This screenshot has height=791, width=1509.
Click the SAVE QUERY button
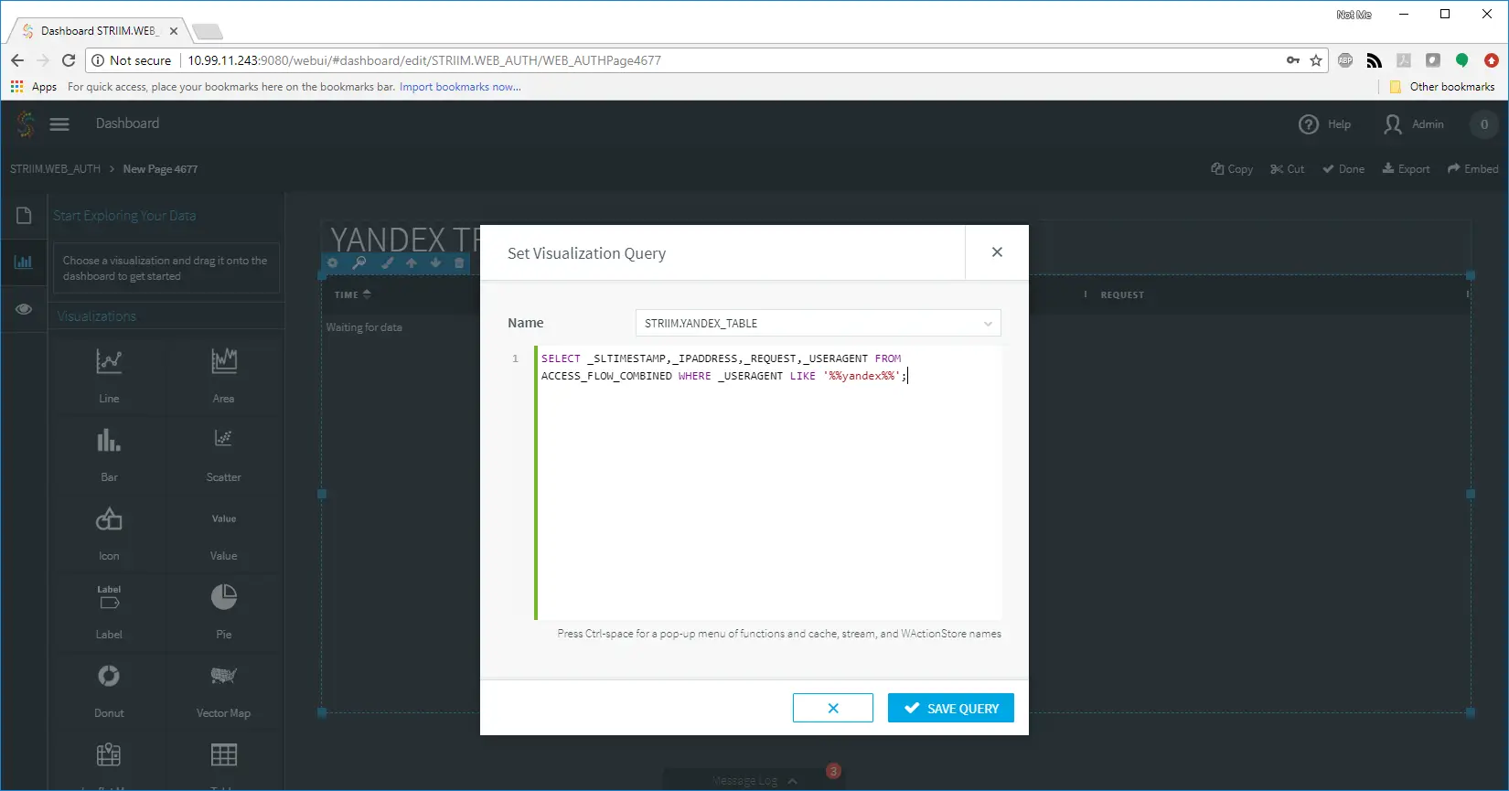[950, 709]
